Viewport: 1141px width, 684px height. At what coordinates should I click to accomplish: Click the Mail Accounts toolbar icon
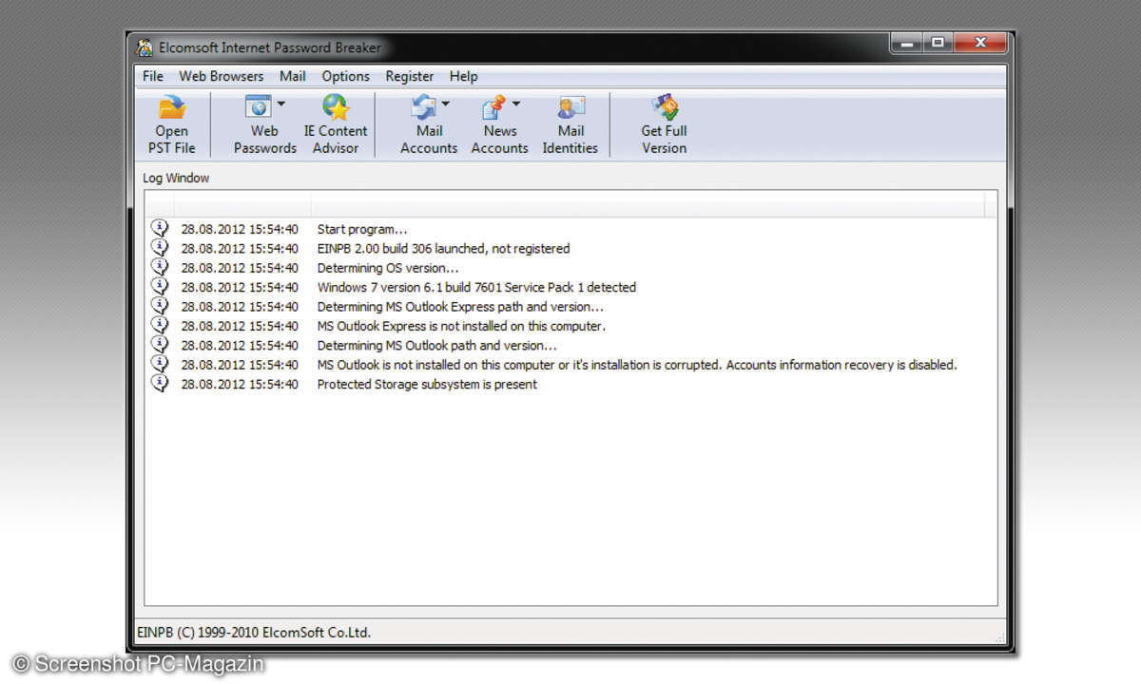click(x=423, y=106)
